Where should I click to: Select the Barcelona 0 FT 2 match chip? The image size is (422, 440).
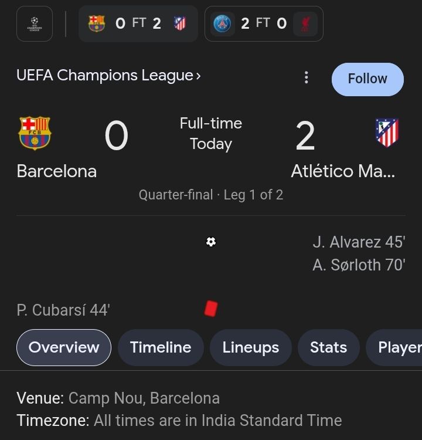tap(138, 23)
